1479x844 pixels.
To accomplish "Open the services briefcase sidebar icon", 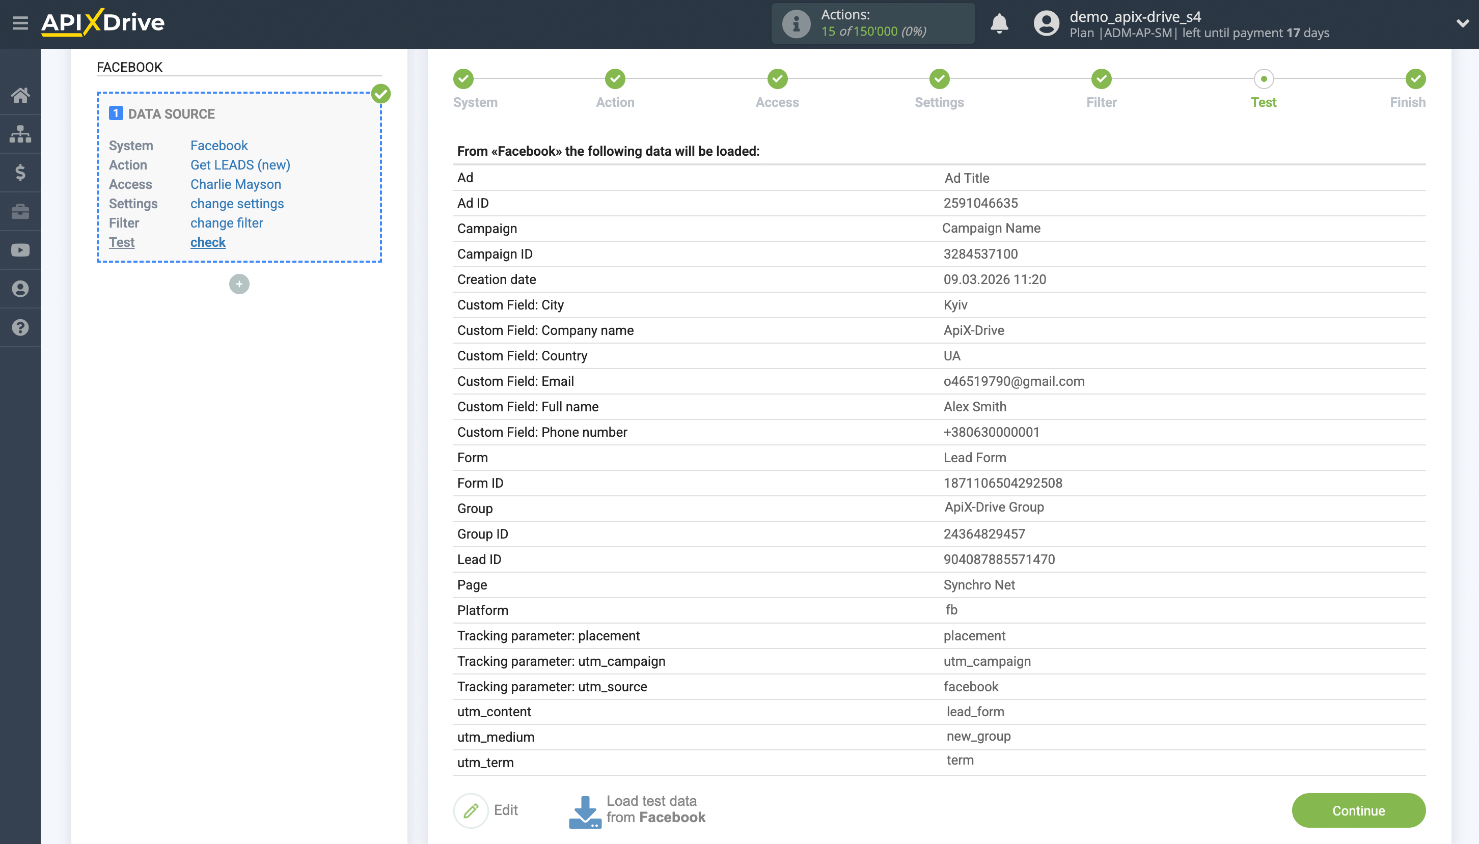I will [21, 211].
